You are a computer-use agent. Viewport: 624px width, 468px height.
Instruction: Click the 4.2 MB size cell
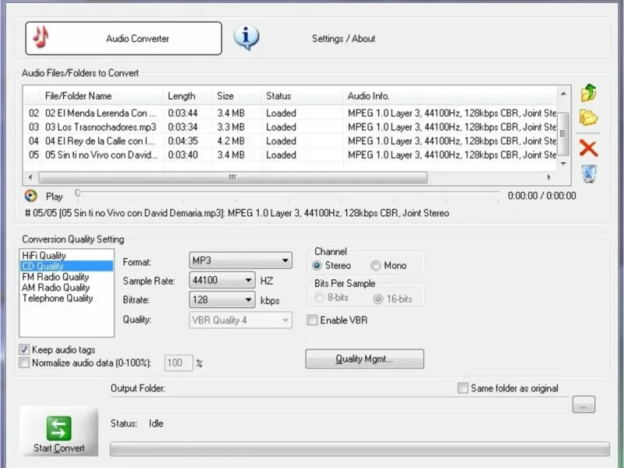(x=231, y=141)
